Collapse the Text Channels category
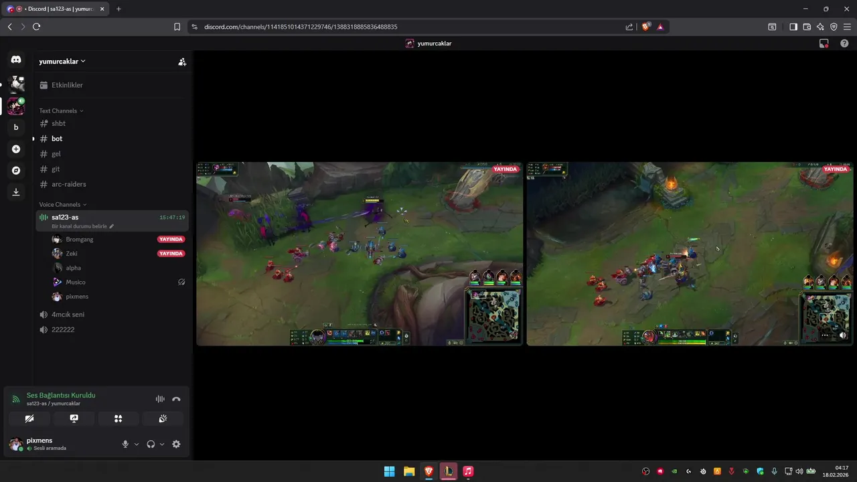 click(x=61, y=110)
